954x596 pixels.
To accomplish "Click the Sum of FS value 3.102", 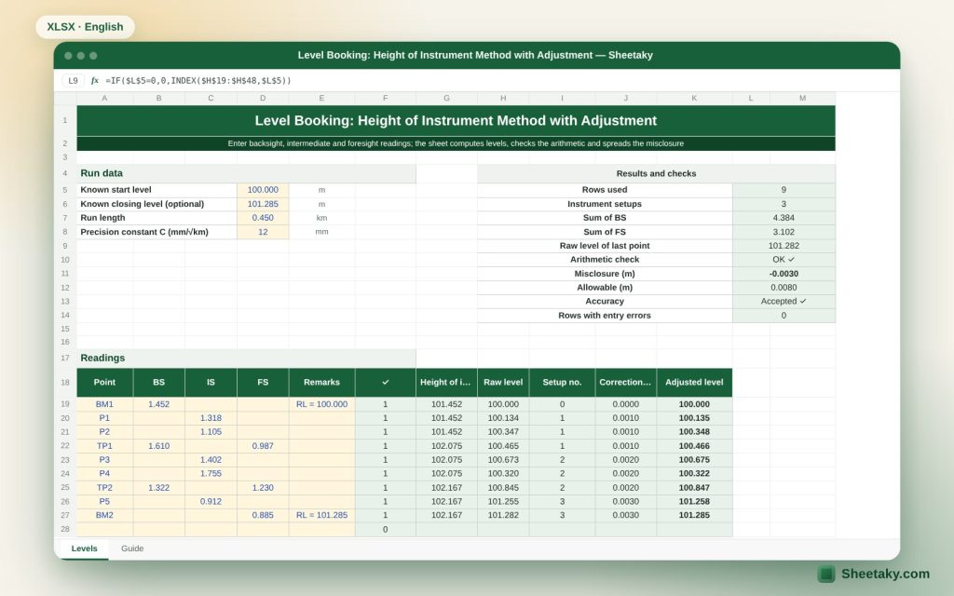I will [784, 232].
